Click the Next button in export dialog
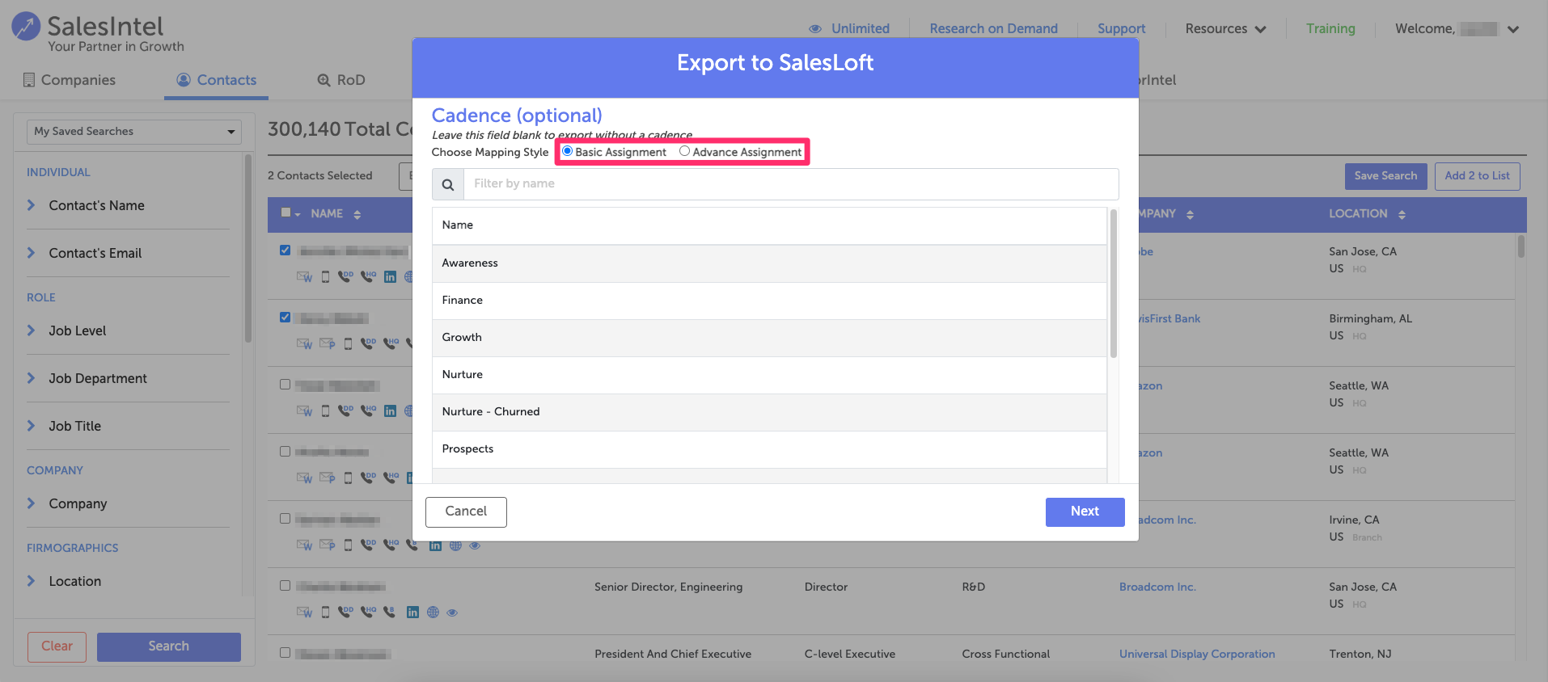1548x682 pixels. (x=1085, y=511)
